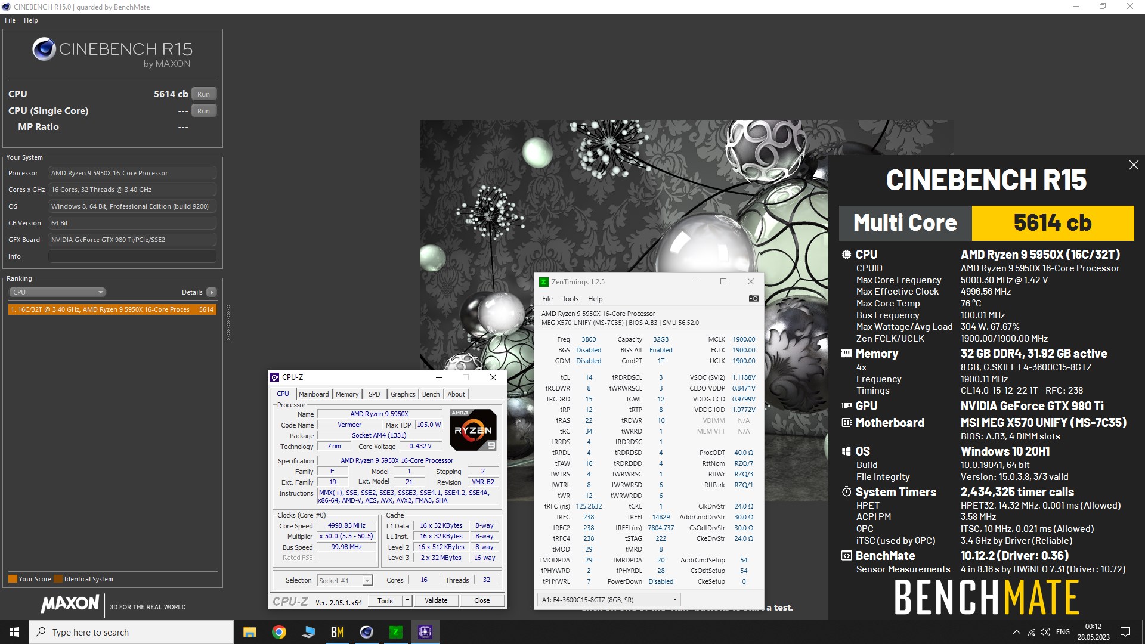Open the Windows Start menu
The width and height of the screenshot is (1145, 644).
pyautogui.click(x=14, y=632)
